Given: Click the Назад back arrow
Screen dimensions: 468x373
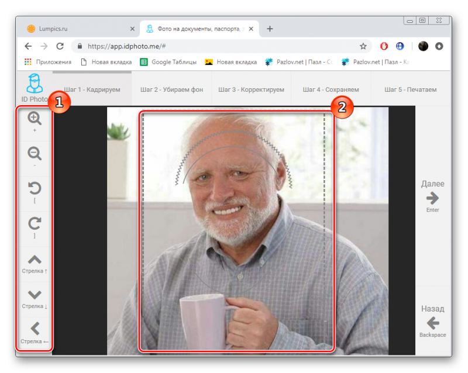Looking at the screenshot, I should pyautogui.click(x=432, y=323).
